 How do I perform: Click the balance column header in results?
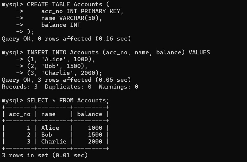[x=90, y=114]
